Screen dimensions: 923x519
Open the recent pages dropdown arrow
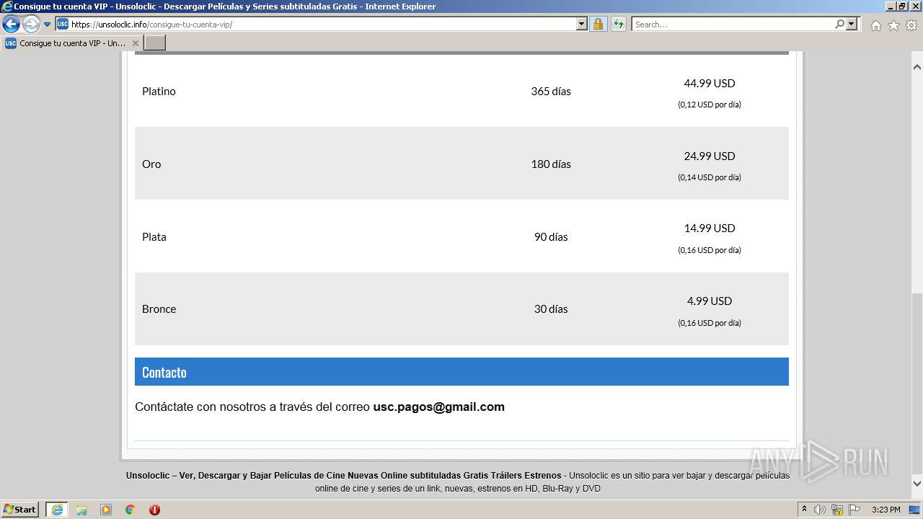point(48,25)
